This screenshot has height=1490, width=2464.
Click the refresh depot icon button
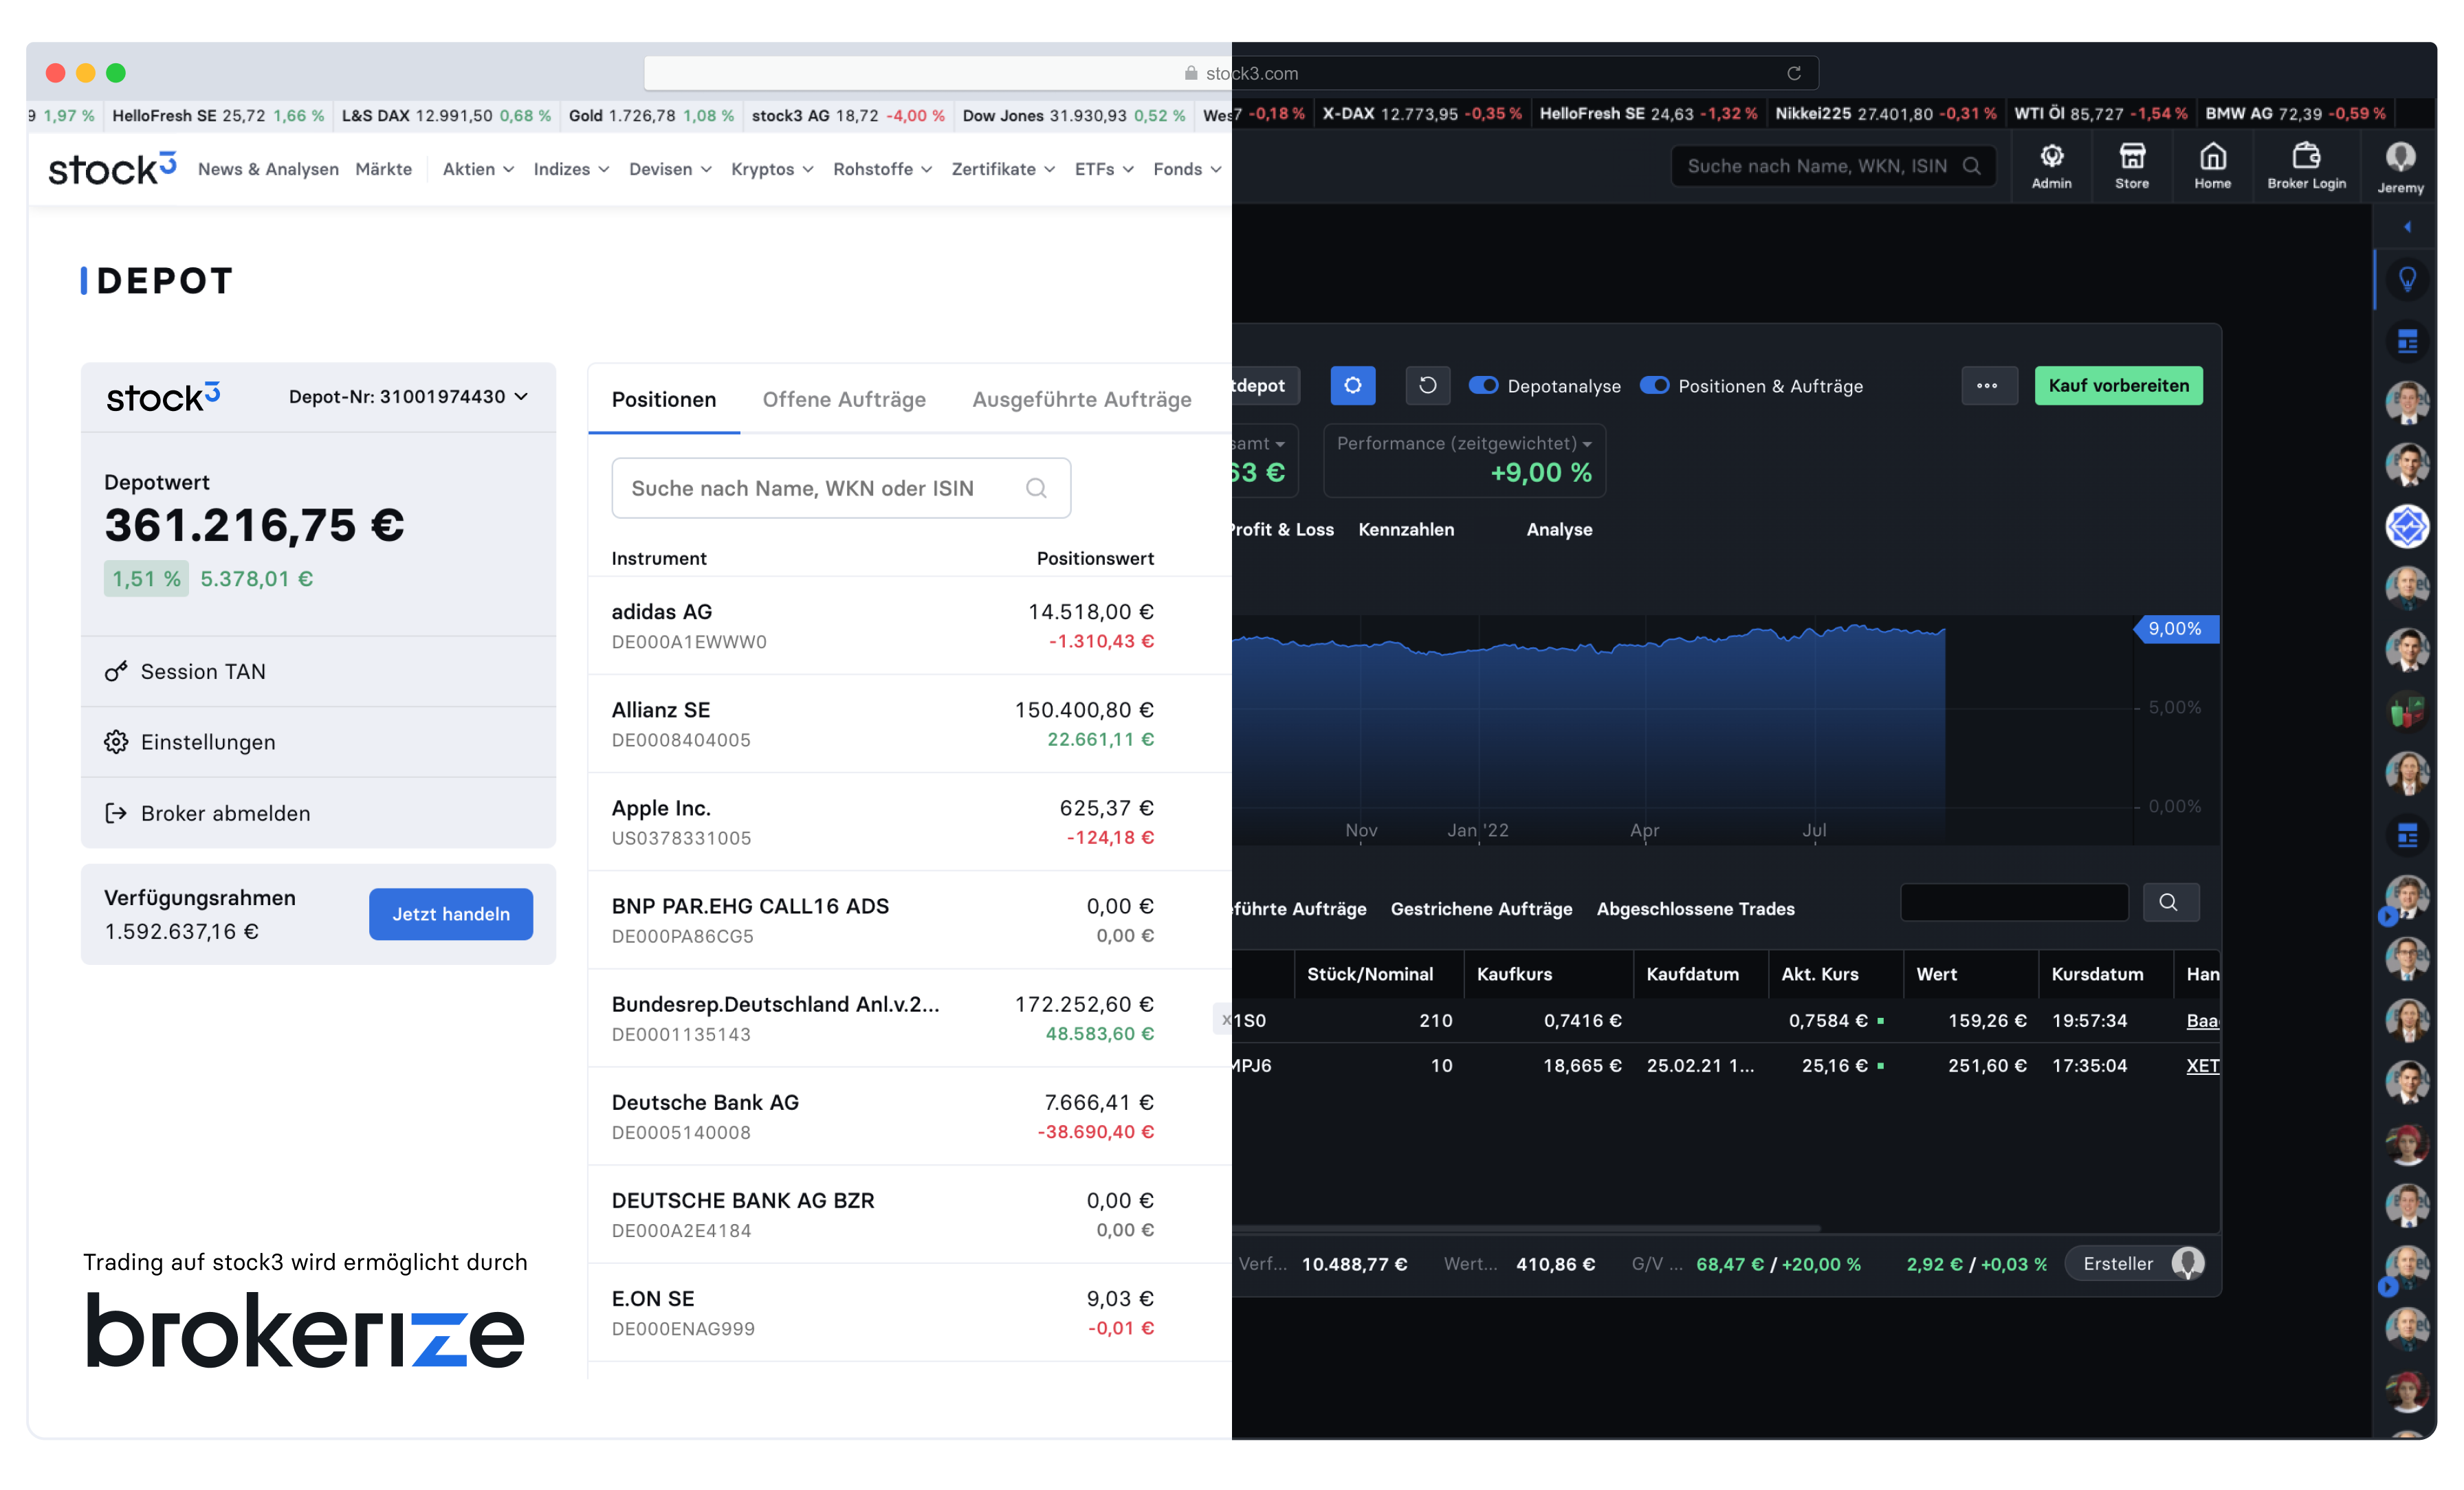(x=1427, y=385)
